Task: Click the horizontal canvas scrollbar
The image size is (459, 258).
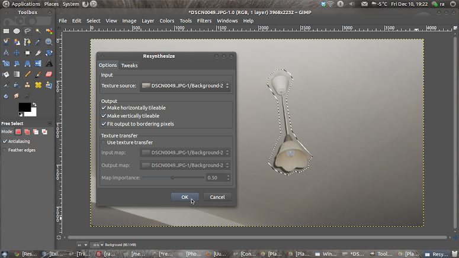Action: 257,237
